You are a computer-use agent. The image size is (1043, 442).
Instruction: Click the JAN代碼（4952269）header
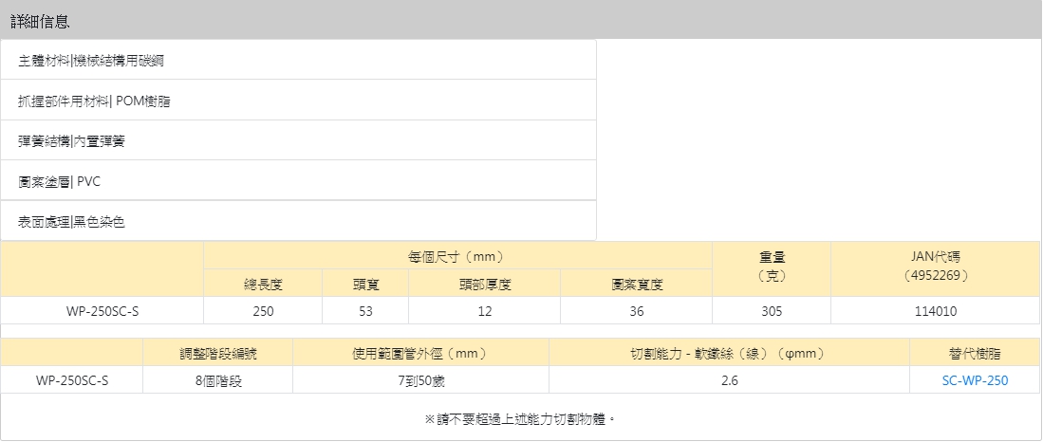click(x=935, y=268)
